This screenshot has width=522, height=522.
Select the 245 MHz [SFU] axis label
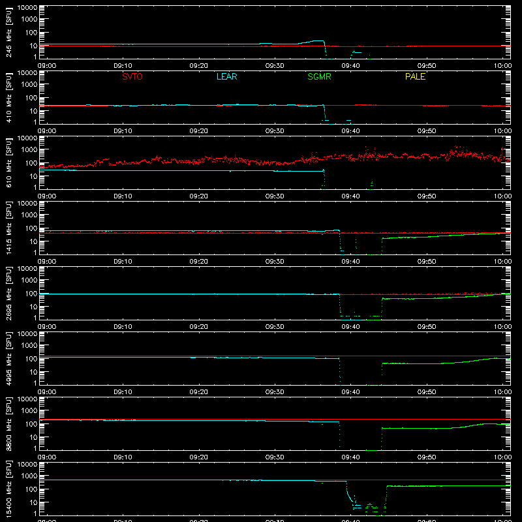(8, 33)
